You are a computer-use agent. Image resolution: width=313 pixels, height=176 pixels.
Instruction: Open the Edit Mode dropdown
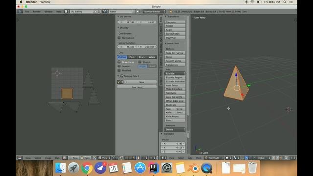click(x=214, y=158)
